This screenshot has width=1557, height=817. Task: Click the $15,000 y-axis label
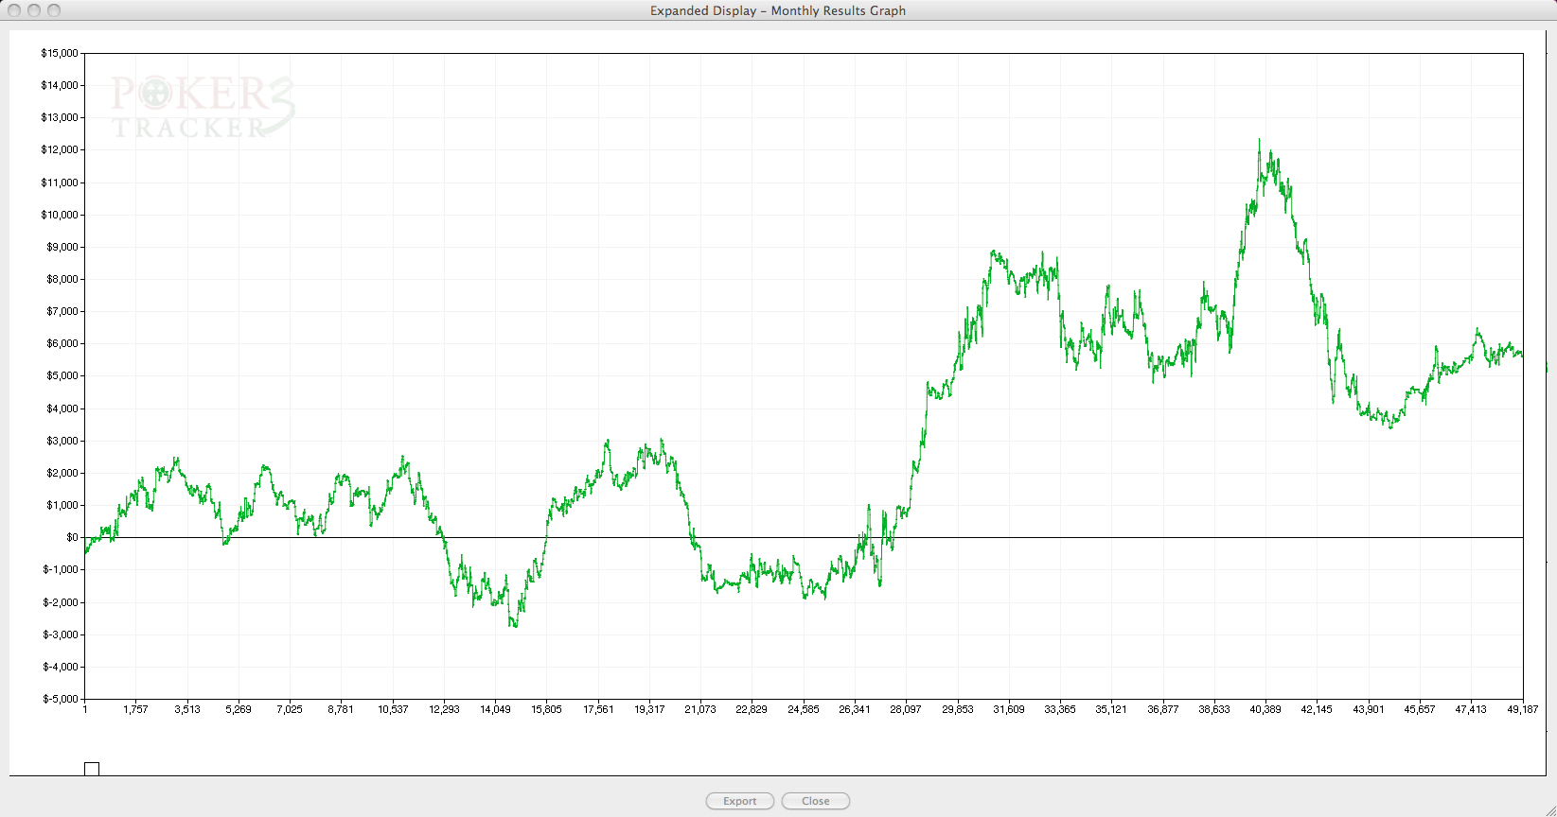[x=60, y=53]
